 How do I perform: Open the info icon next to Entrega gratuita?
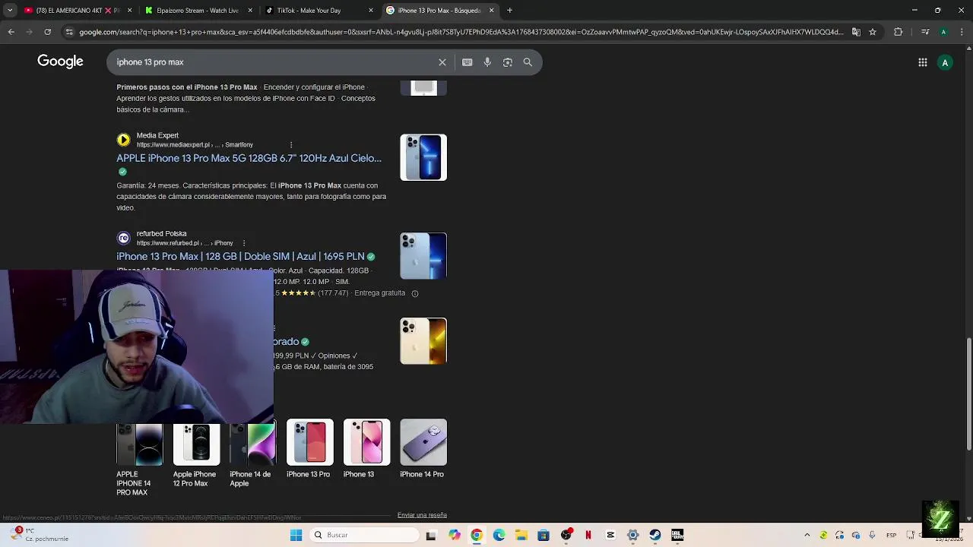coord(414,293)
